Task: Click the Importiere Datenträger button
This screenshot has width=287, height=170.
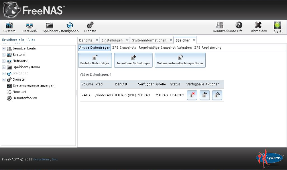Action: (133, 60)
